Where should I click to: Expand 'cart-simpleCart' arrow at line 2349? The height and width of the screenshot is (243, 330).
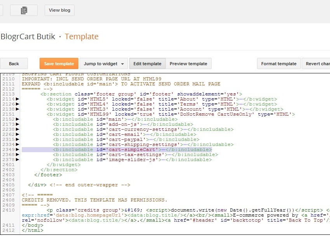click(x=17, y=149)
